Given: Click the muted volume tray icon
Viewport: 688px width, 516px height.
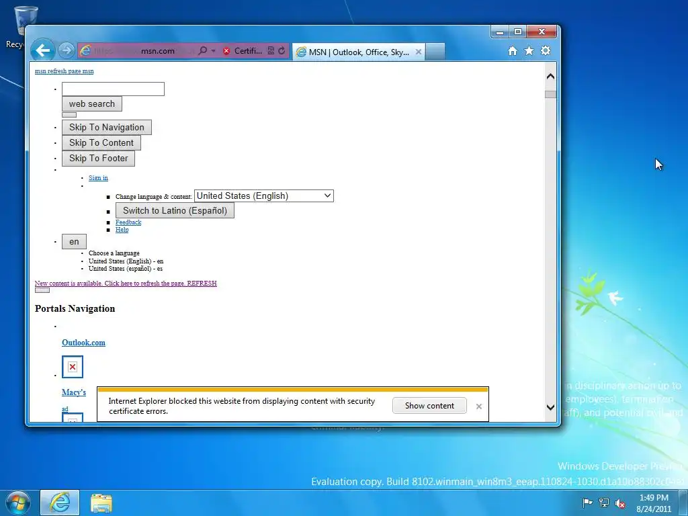Looking at the screenshot, I should coord(620,503).
